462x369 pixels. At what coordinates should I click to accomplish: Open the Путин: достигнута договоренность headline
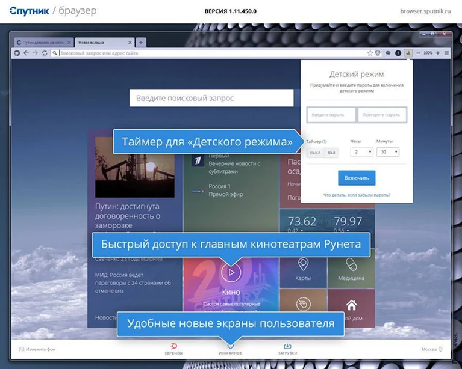tap(128, 216)
